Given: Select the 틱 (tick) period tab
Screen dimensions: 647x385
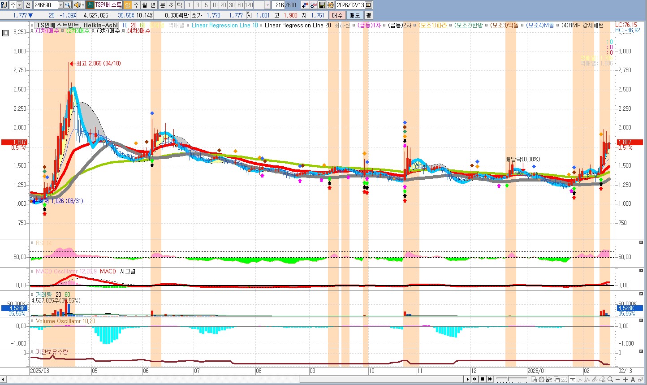Looking at the screenshot, I should click(180, 5).
